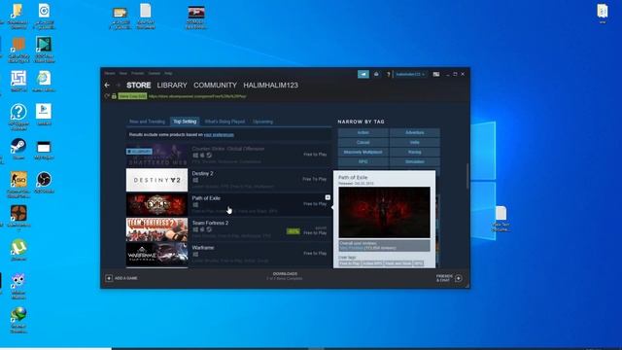
Task: Switch to the What's Being Played tab
Action: (x=225, y=122)
